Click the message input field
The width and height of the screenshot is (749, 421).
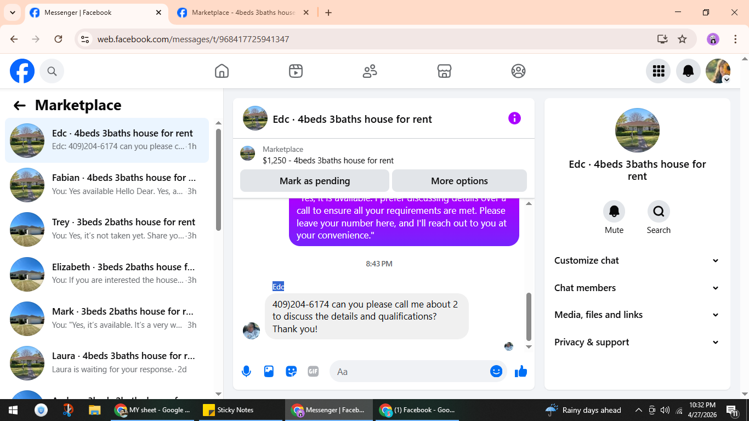pos(408,372)
